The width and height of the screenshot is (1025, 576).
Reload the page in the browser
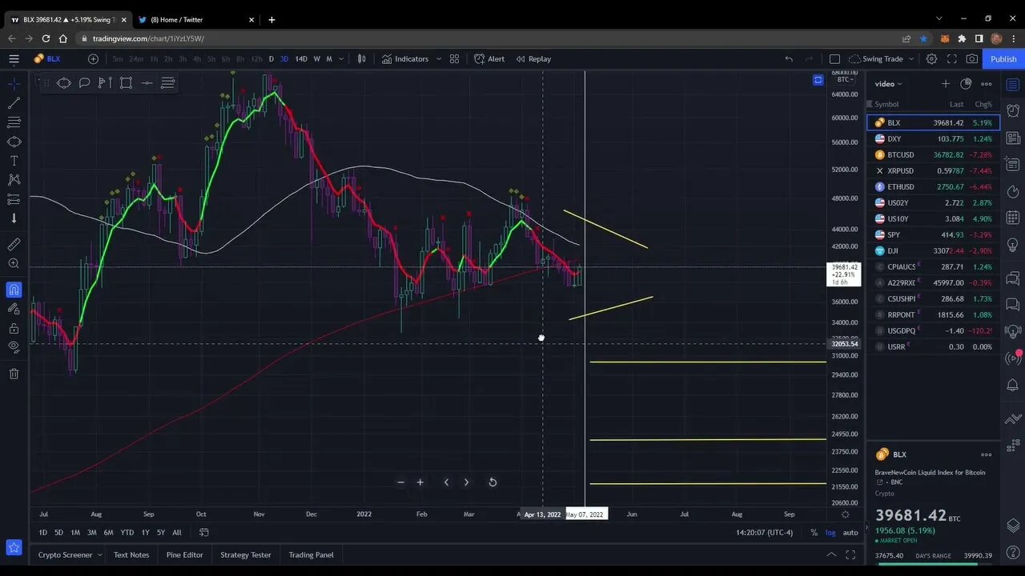46,38
